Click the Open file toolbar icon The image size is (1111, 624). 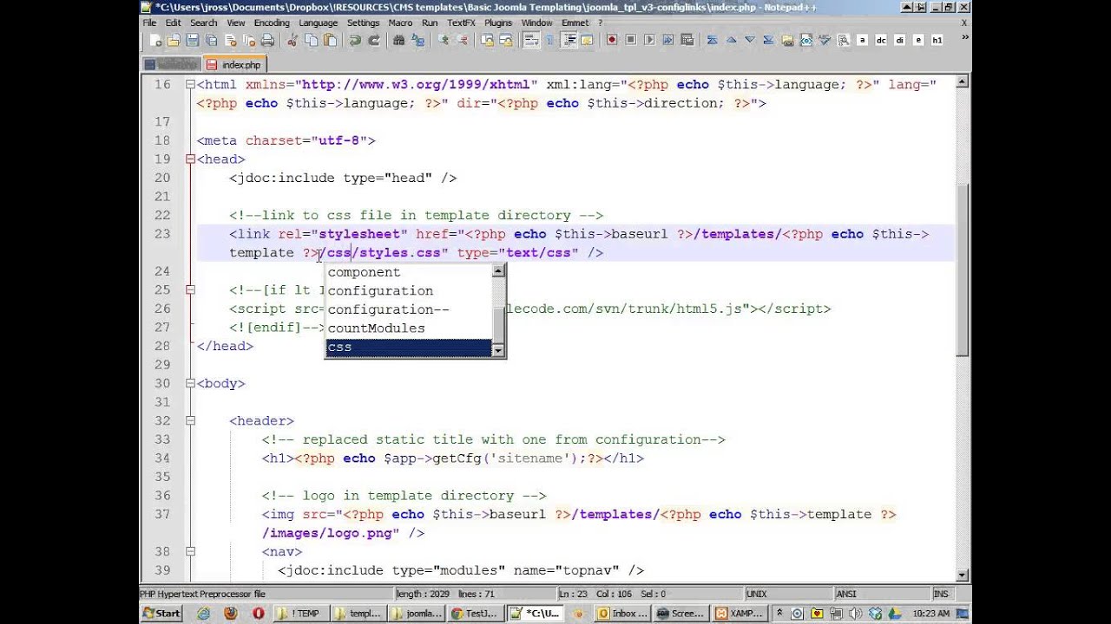[x=174, y=40]
